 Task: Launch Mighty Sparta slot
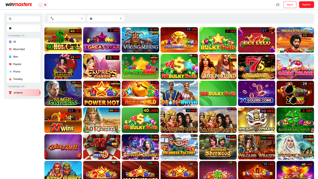(295, 40)
